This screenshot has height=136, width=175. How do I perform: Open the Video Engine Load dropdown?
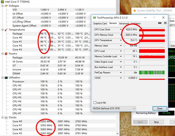tap(121, 62)
